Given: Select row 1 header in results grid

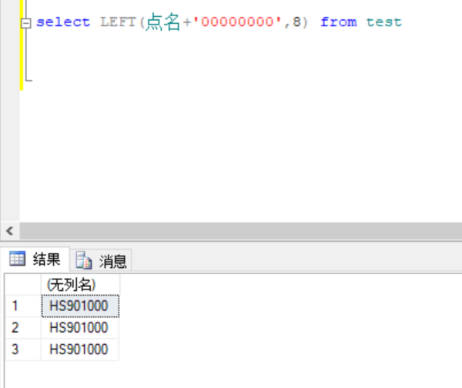Looking at the screenshot, I should tap(23, 306).
